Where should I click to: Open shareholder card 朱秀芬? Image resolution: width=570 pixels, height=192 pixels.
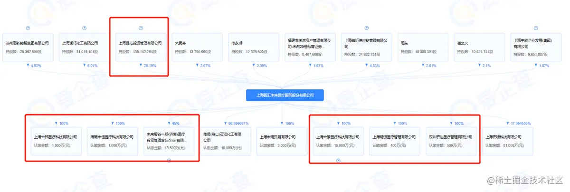[x=197, y=48]
